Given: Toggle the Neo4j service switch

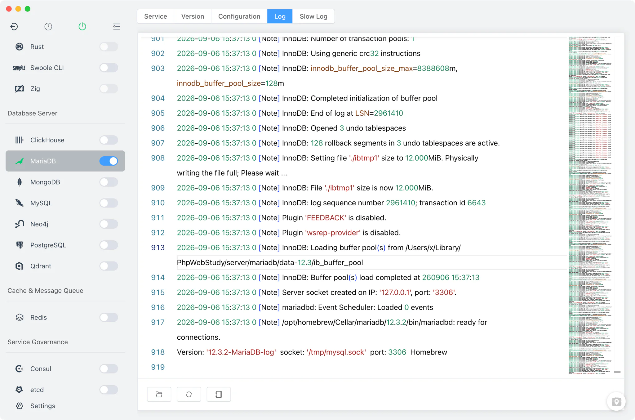Looking at the screenshot, I should [109, 224].
